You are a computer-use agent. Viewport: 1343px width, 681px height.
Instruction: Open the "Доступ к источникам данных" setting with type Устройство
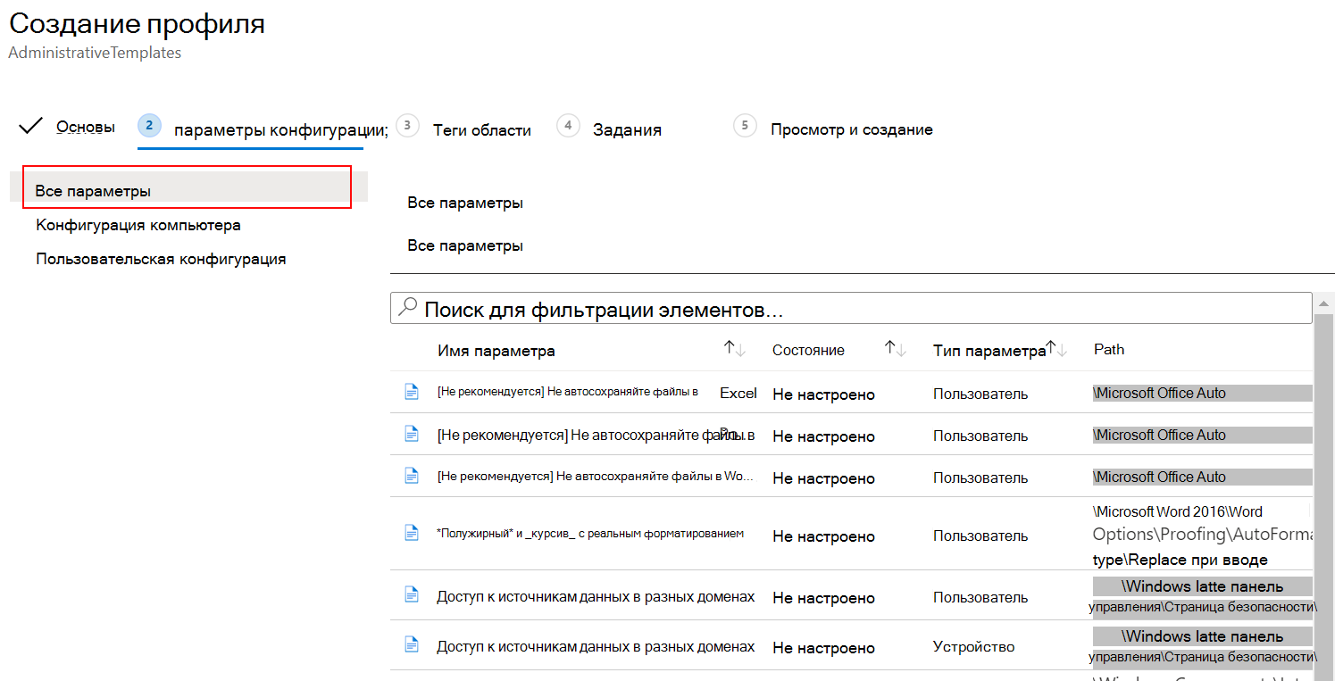pyautogui.click(x=596, y=646)
